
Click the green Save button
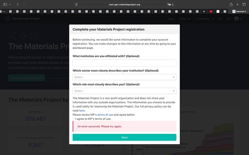click(x=124, y=137)
